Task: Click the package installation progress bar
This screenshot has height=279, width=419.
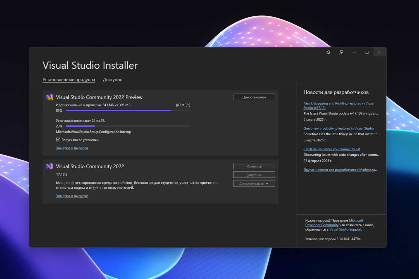Action: [x=128, y=126]
